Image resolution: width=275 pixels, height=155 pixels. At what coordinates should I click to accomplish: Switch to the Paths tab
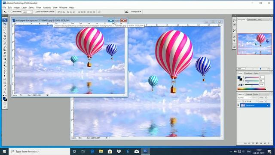point(256,94)
